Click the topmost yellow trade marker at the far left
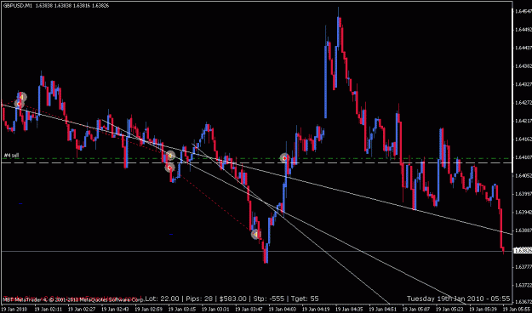Screen dimensions: 532x313 pyautogui.click(x=22, y=97)
